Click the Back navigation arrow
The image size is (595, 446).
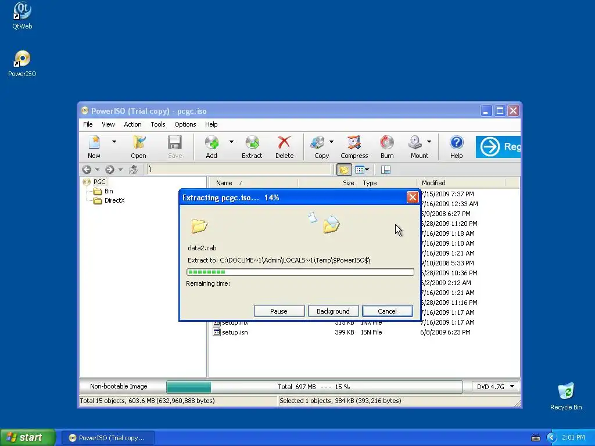87,170
